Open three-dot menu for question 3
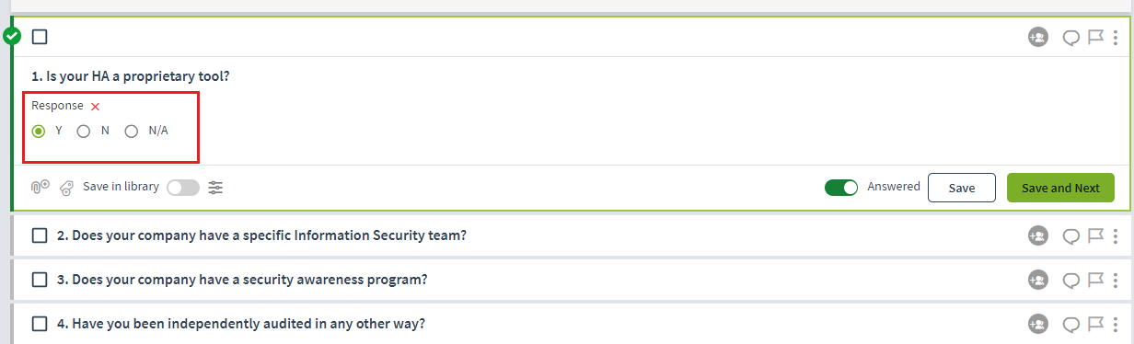The height and width of the screenshot is (344, 1134). (1116, 280)
